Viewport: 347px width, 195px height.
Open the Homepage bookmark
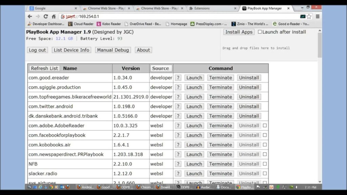176,24
